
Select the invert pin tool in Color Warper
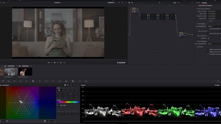point(77,90)
